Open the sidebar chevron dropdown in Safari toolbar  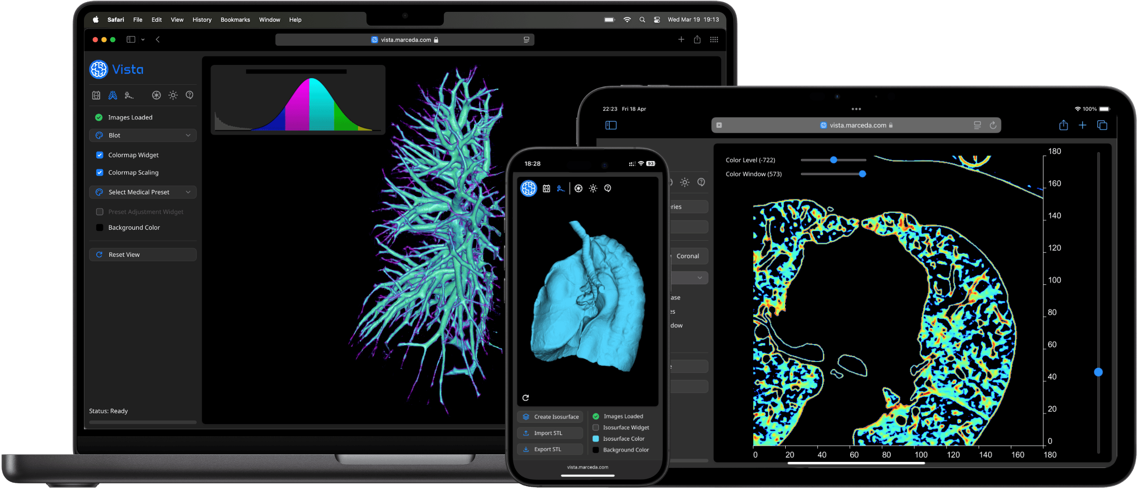143,40
